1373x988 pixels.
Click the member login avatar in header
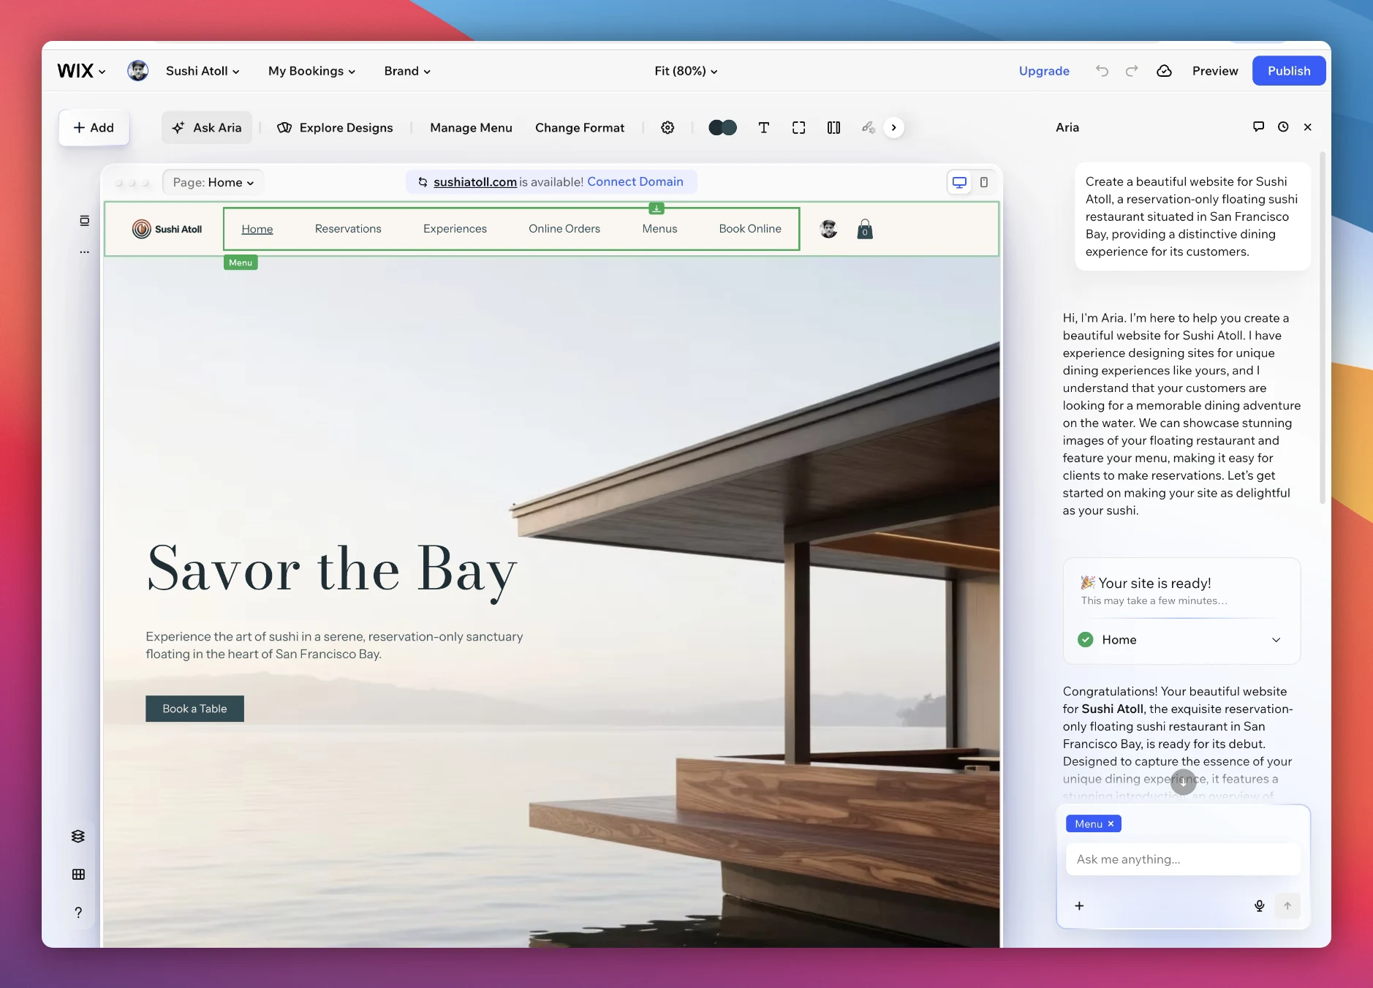pos(828,229)
